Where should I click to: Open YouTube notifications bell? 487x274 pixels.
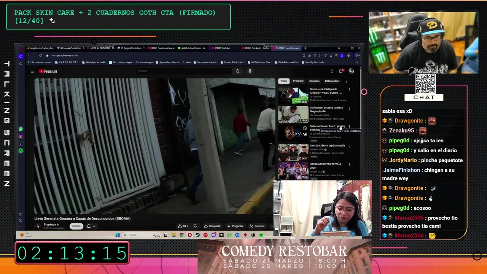coord(341,71)
